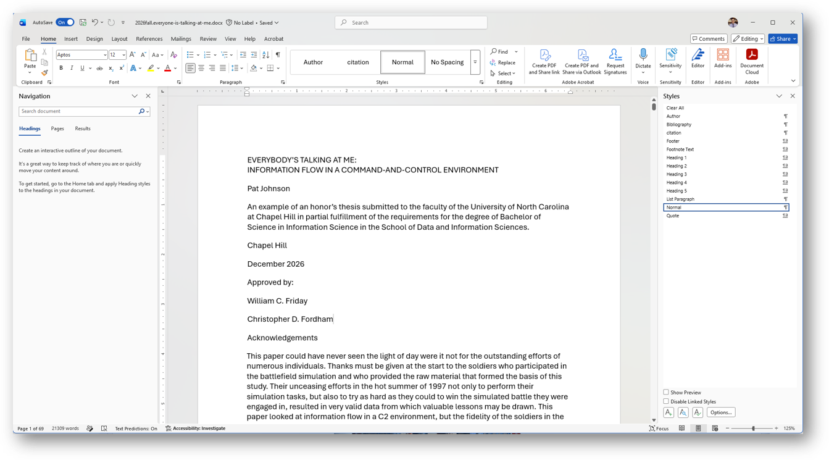Cut selection with the scissors icon
Viewport: 829px width, 460px height.
click(44, 52)
